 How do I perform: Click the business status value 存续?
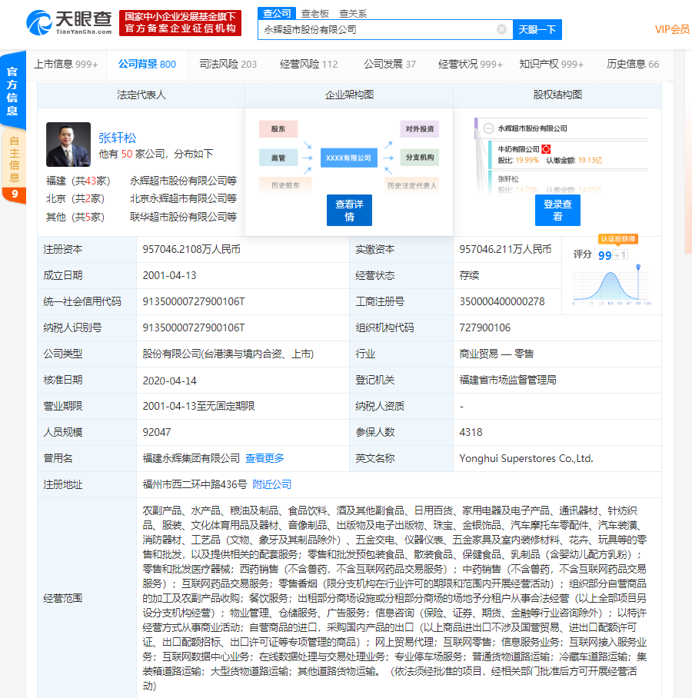point(469,275)
